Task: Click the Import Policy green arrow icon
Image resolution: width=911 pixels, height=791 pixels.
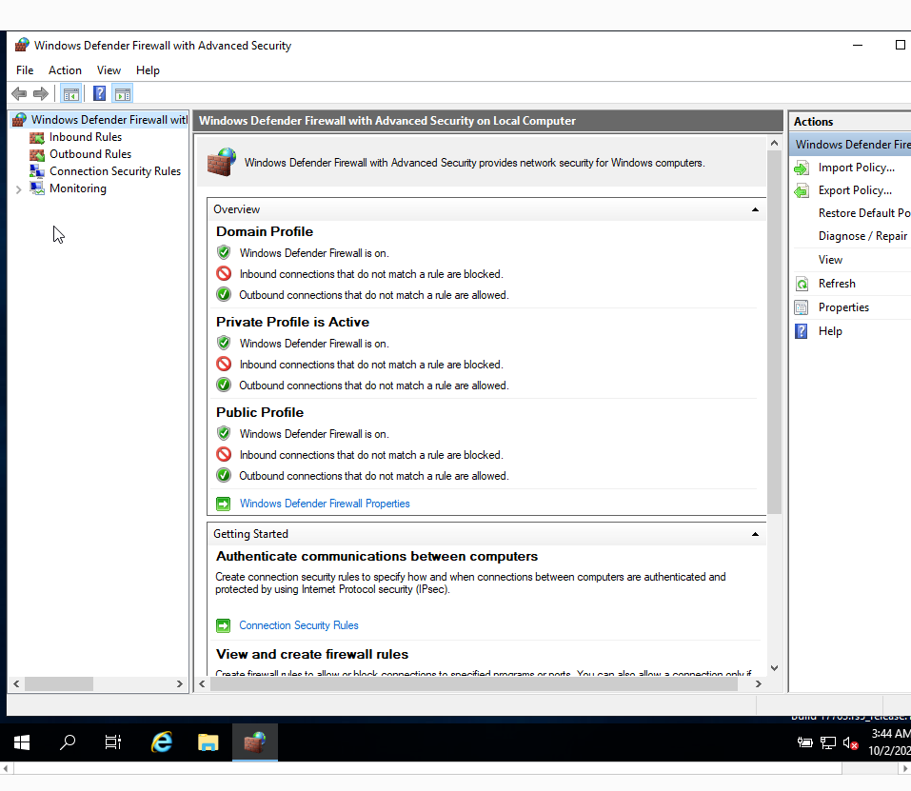Action: point(802,168)
